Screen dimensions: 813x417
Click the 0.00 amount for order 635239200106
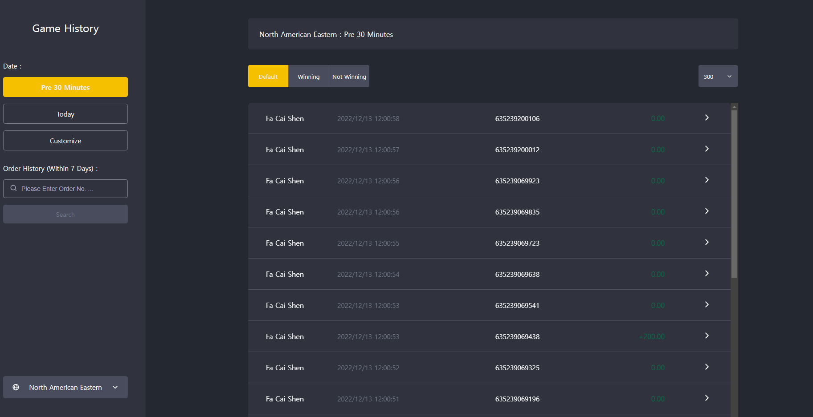[x=658, y=118]
